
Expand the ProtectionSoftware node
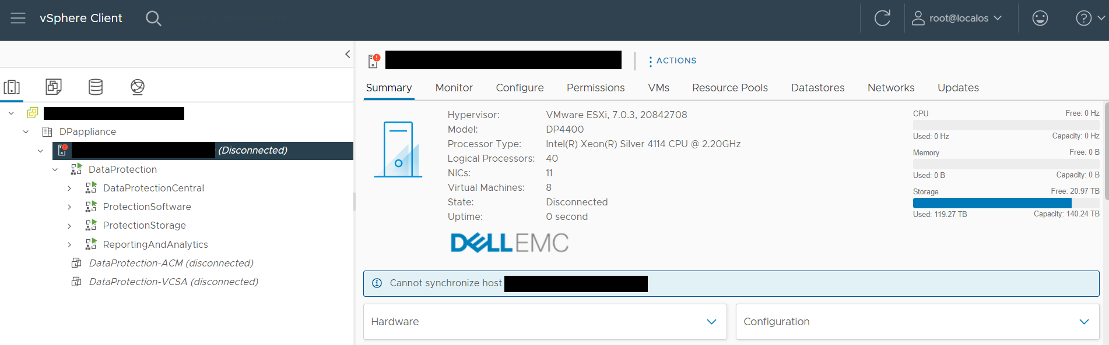(x=69, y=207)
